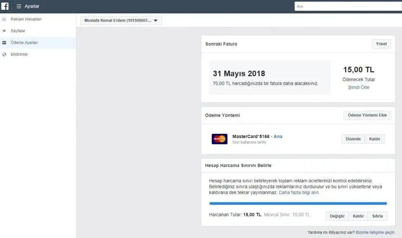Click the Hesap Harcama Sınırını Belirle heading

238,166
